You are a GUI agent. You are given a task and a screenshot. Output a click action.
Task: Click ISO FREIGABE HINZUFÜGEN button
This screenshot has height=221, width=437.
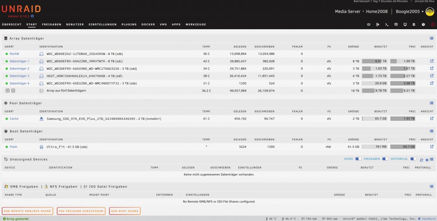pyautogui.click(x=81, y=211)
